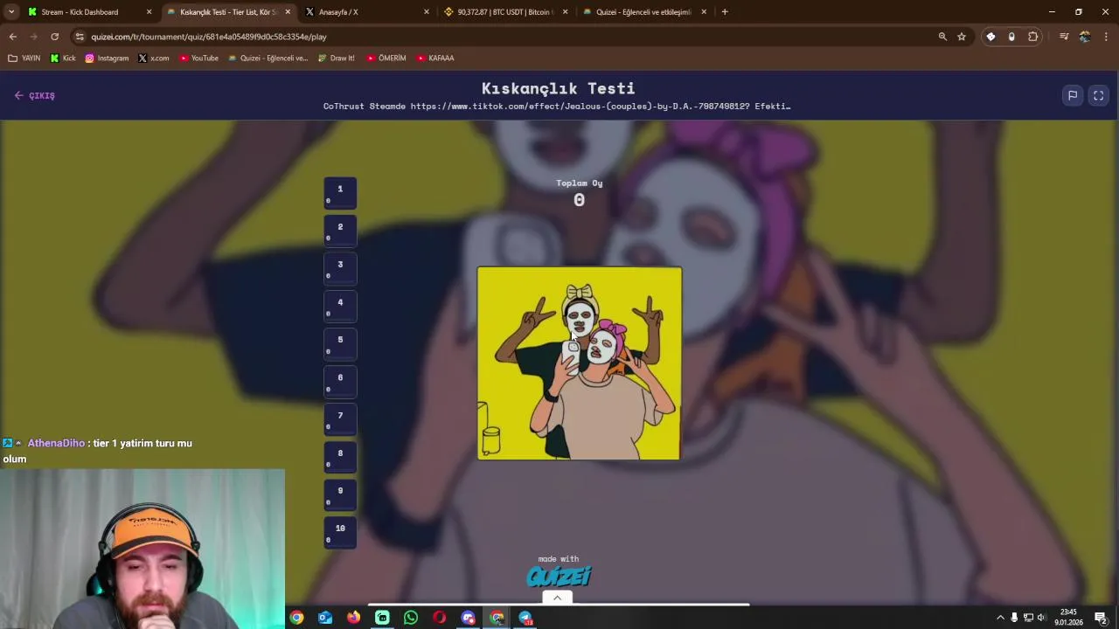View site info icon beside the URL
The height and width of the screenshot is (629, 1119).
pos(80,37)
